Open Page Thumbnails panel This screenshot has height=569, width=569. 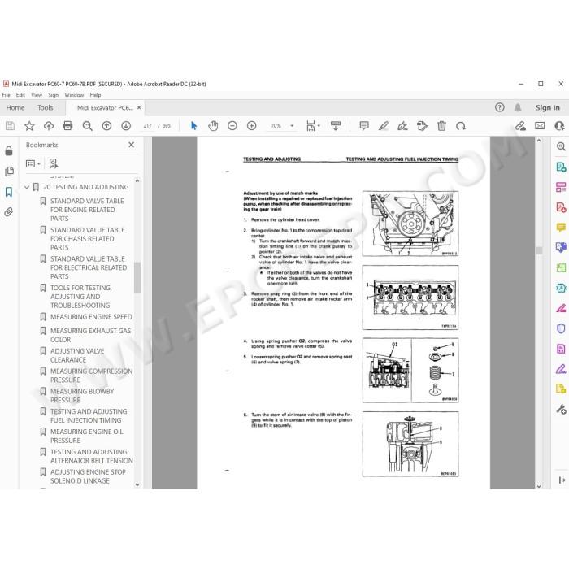(10, 172)
